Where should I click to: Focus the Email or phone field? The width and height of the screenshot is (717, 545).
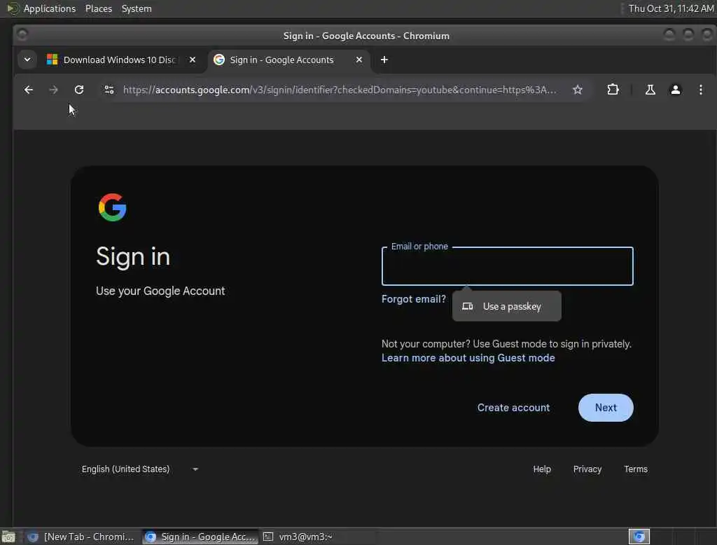click(507, 266)
